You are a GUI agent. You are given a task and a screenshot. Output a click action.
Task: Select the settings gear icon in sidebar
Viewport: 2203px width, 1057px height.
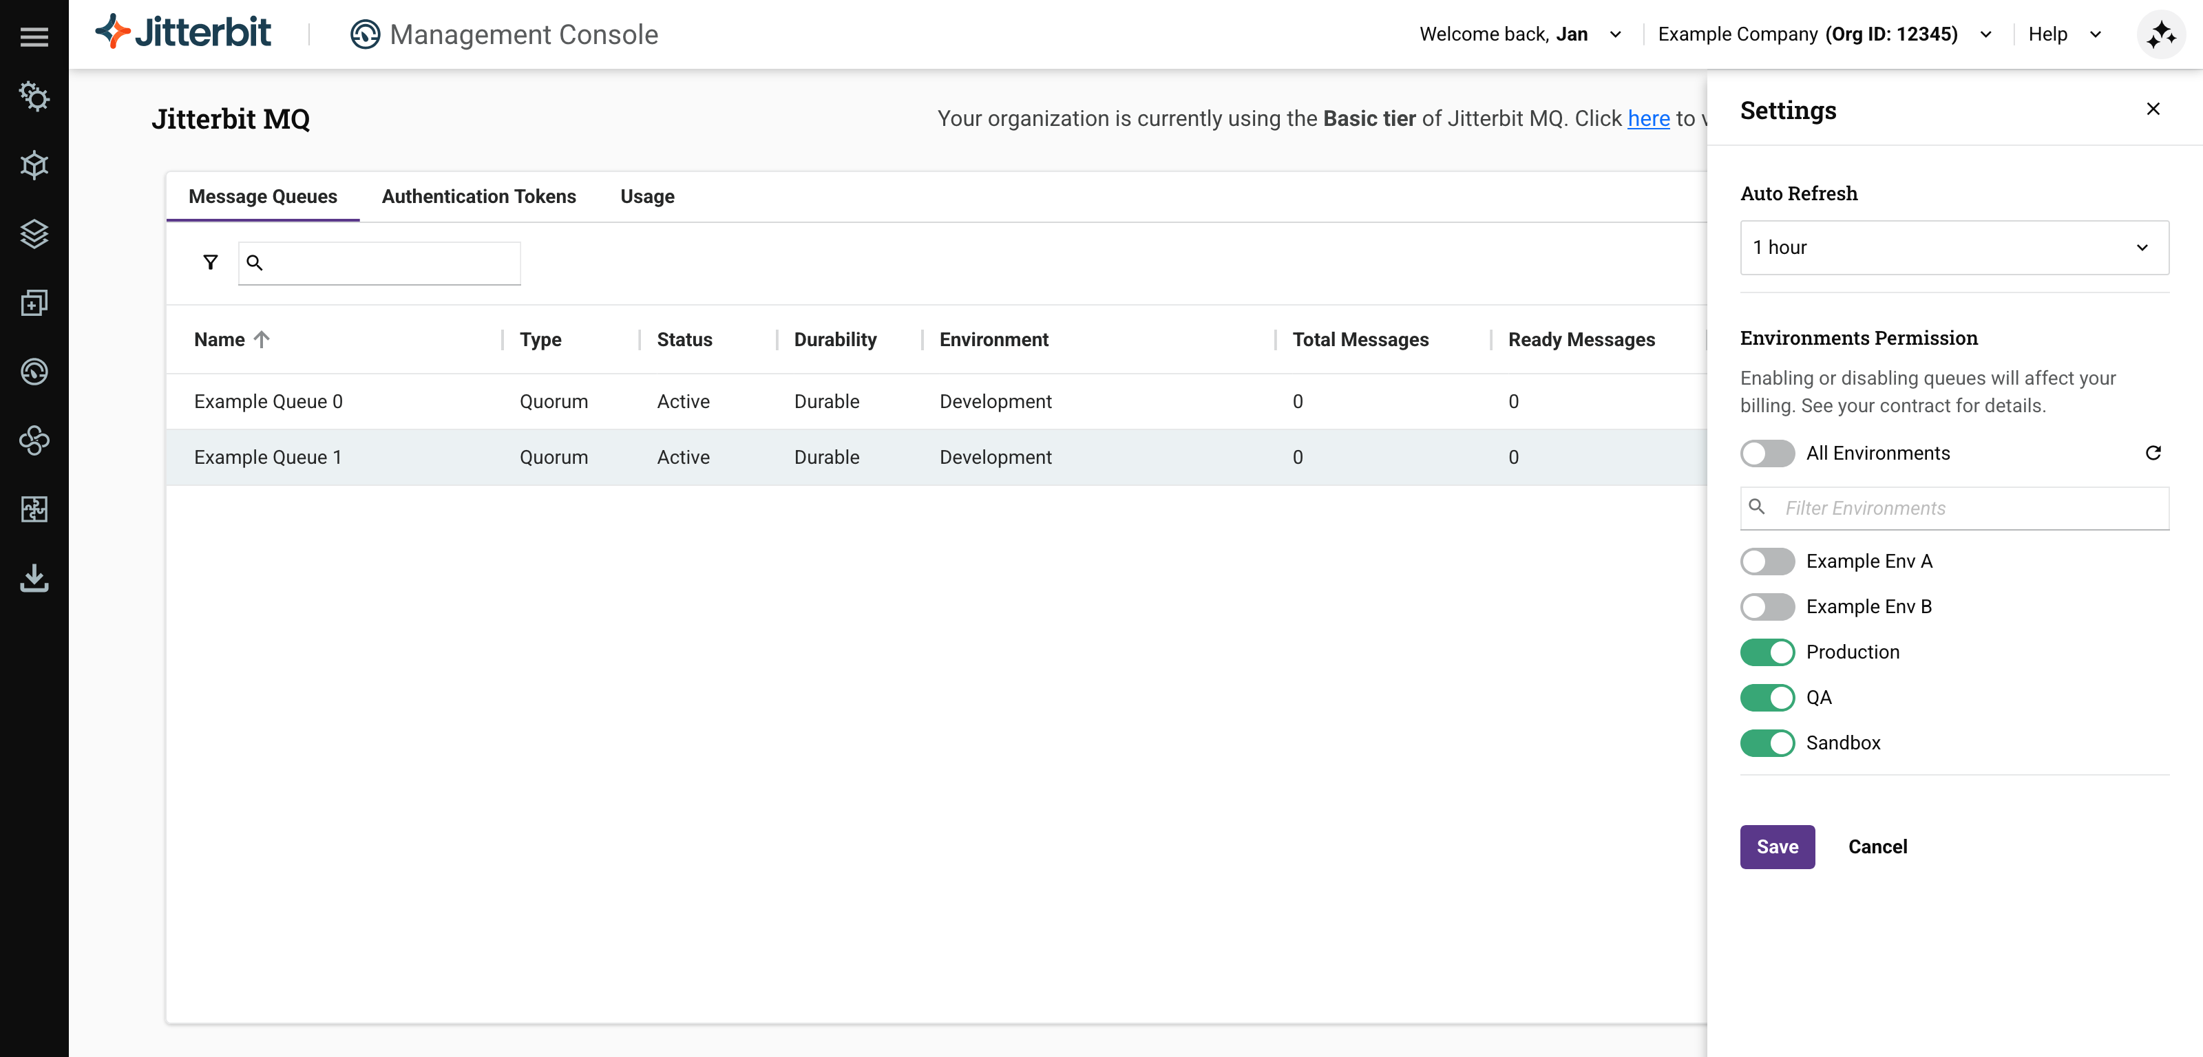tap(33, 96)
